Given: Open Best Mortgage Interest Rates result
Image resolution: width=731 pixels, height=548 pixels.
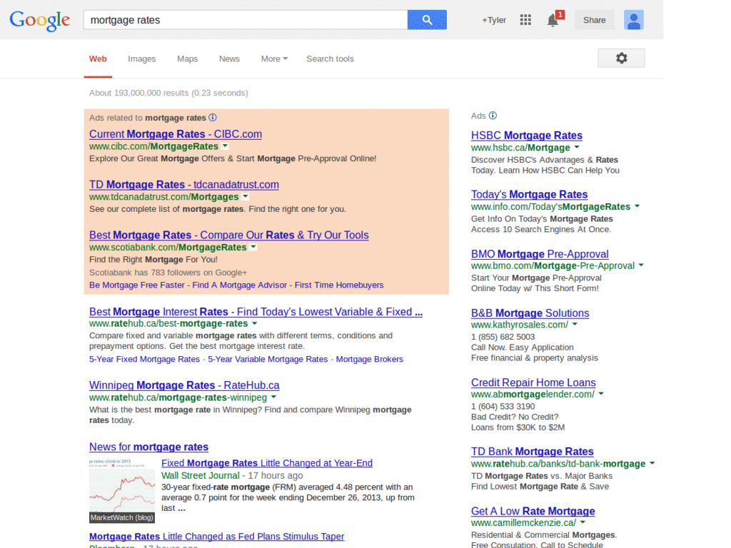Looking at the screenshot, I should tap(256, 312).
